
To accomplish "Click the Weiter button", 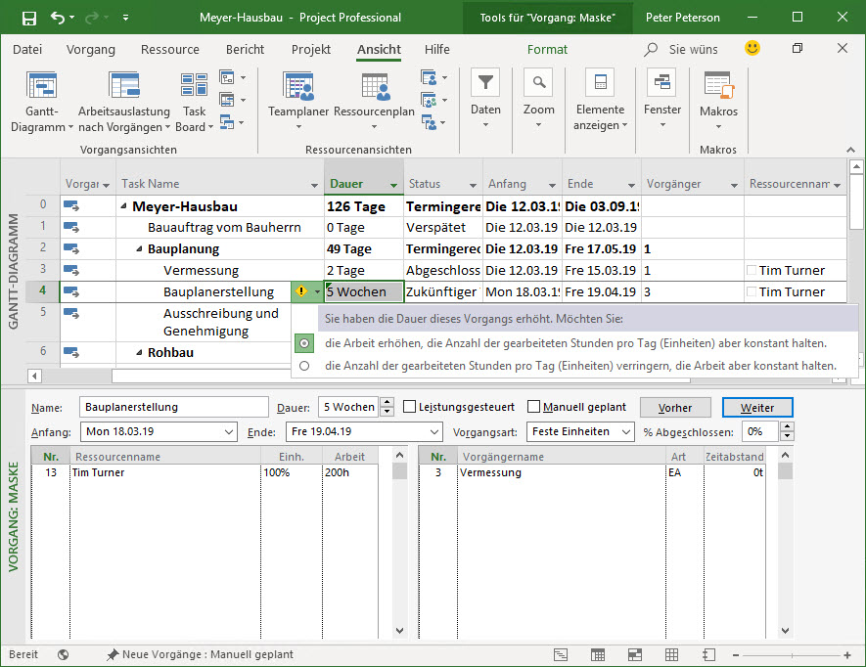I will click(757, 408).
